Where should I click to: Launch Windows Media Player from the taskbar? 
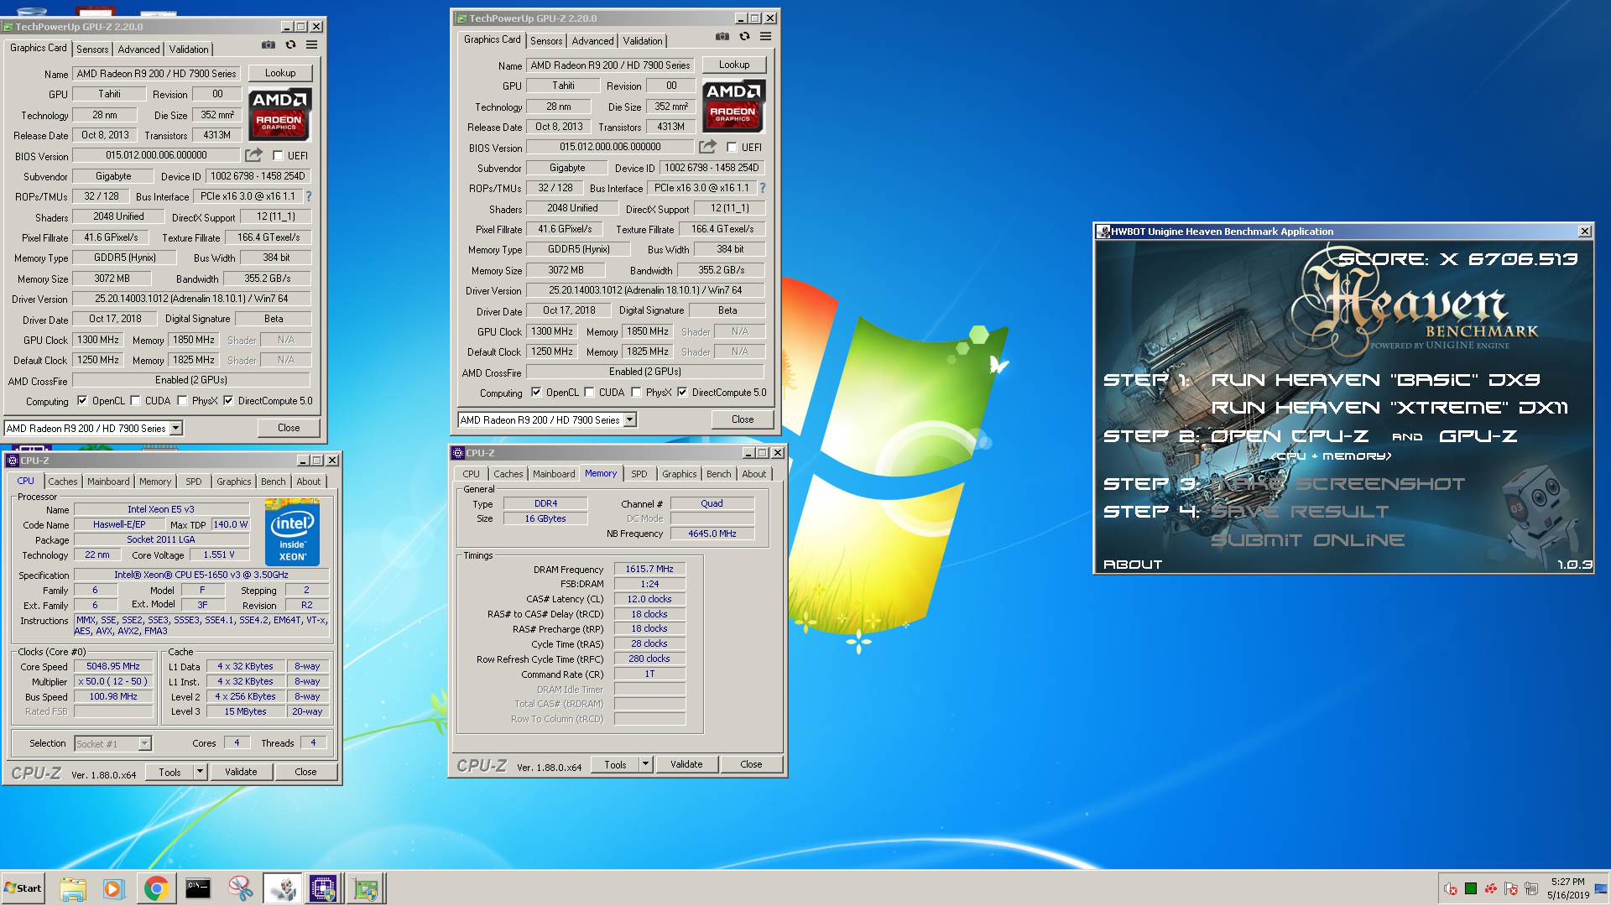(114, 888)
